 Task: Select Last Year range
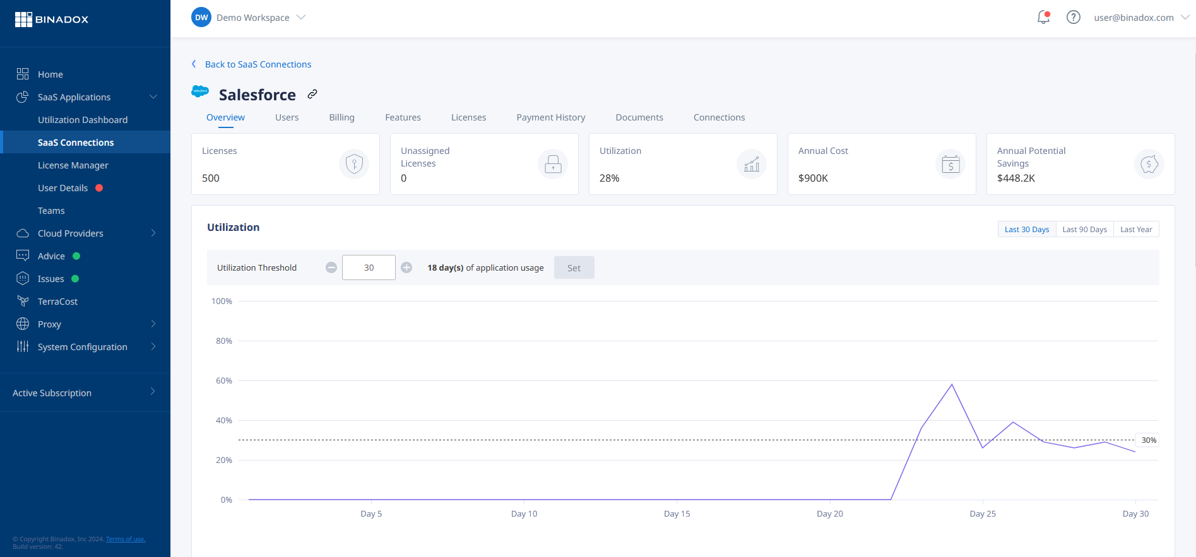(x=1136, y=229)
